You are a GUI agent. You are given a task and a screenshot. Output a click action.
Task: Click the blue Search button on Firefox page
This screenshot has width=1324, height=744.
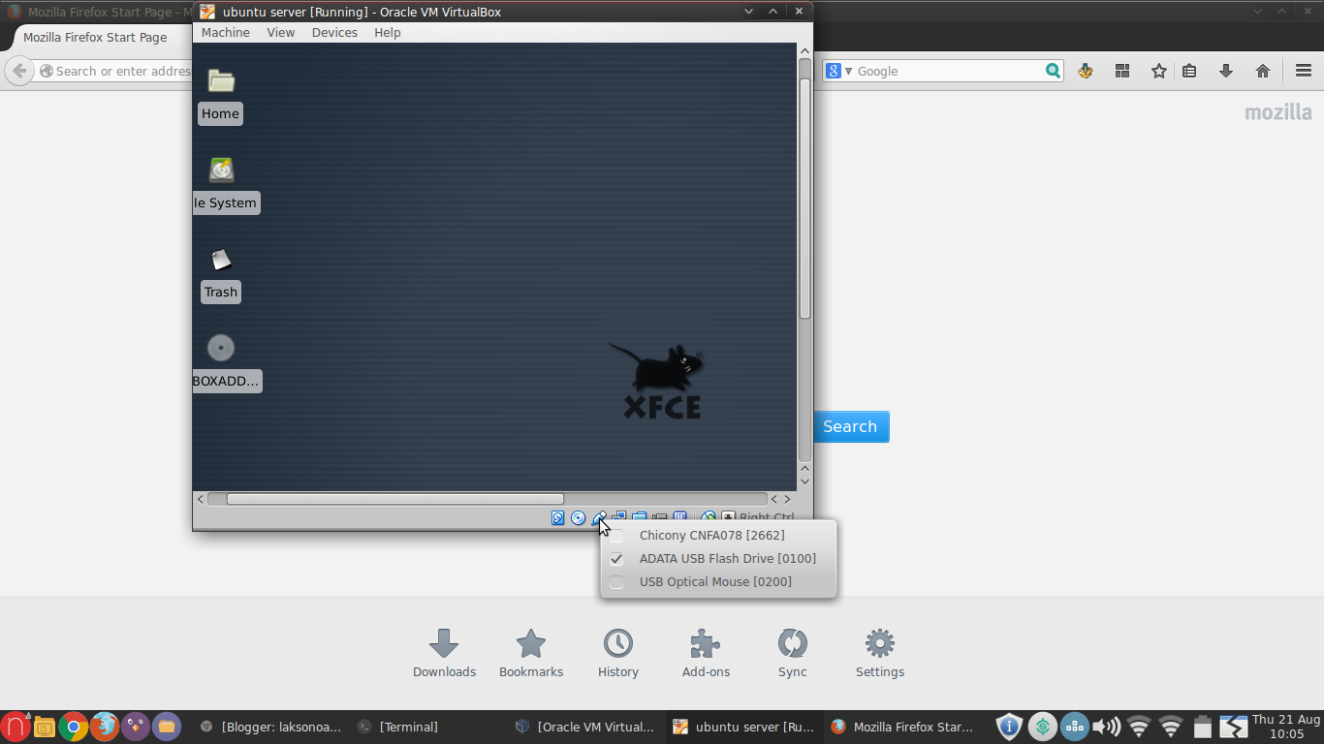[x=850, y=426]
